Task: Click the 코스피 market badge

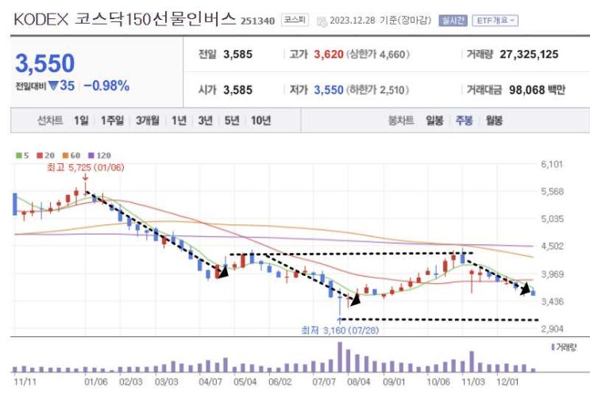Action: (x=295, y=20)
